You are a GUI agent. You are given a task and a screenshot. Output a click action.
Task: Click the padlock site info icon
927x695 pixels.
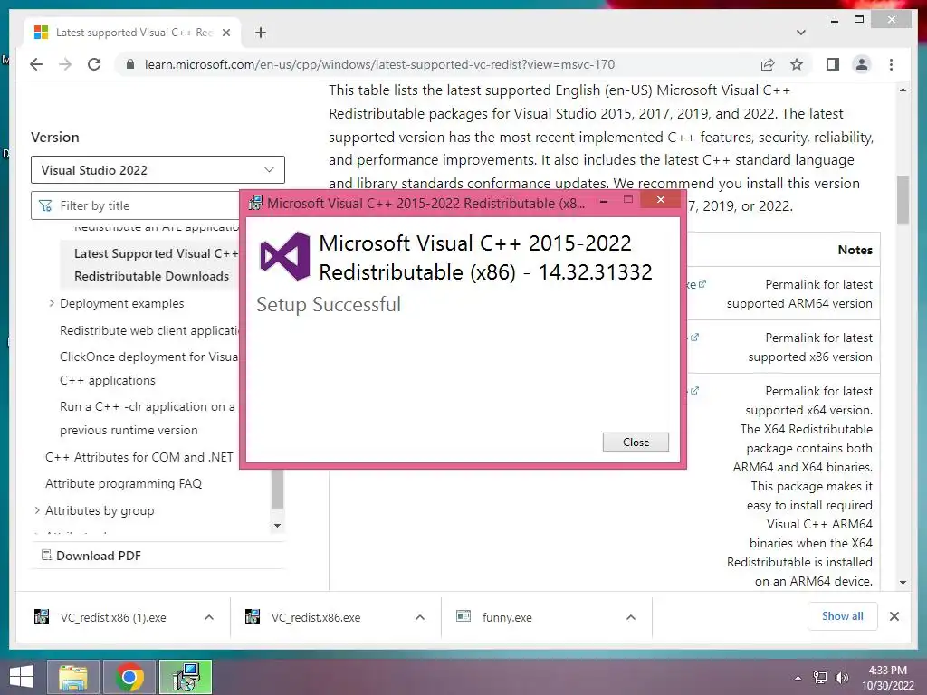point(130,64)
